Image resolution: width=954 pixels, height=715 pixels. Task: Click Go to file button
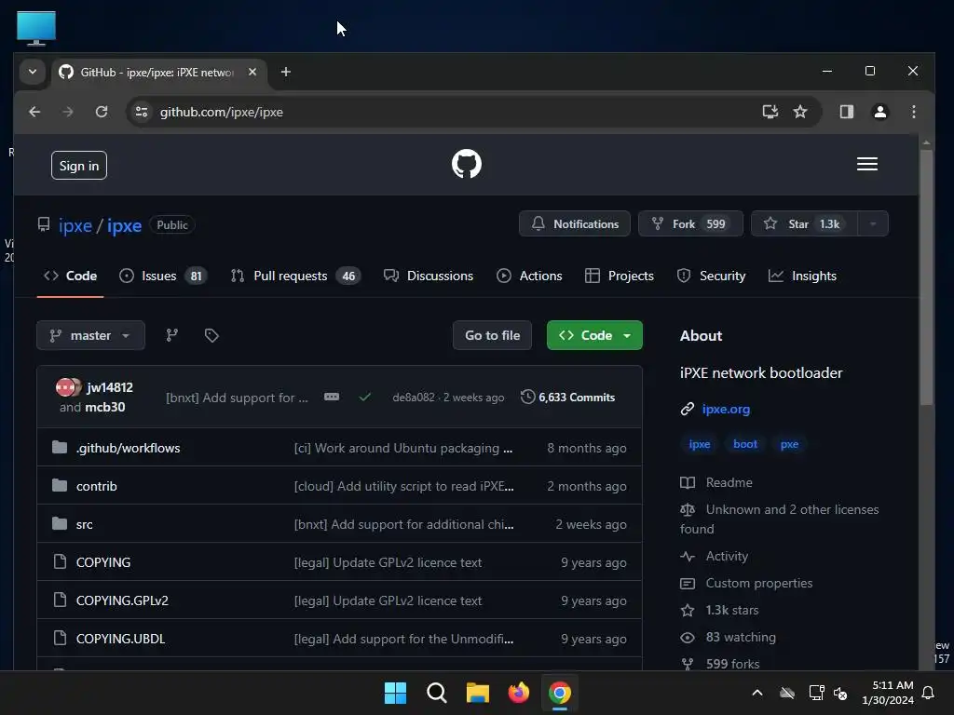tap(492, 335)
